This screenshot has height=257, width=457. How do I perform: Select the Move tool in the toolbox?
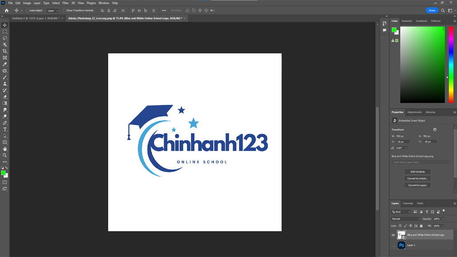point(5,25)
